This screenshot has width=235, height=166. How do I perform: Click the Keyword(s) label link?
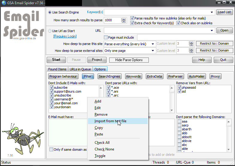point(95,12)
